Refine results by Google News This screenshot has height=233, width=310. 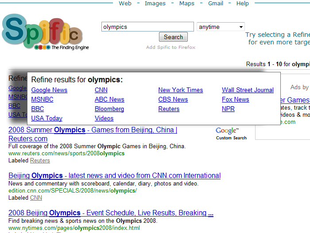point(49,90)
